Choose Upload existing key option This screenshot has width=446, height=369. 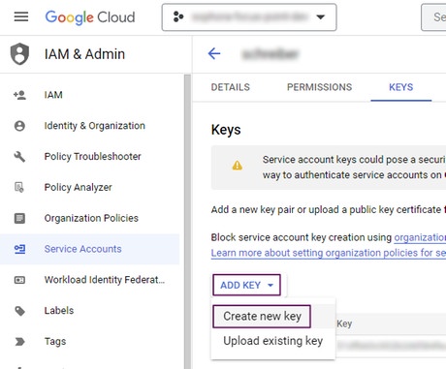[273, 341]
